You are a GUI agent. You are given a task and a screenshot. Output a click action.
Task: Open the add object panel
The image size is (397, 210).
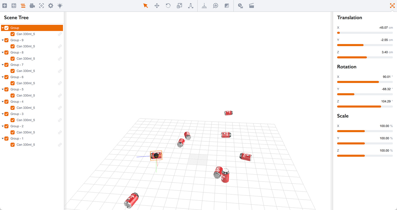(x=5, y=5)
